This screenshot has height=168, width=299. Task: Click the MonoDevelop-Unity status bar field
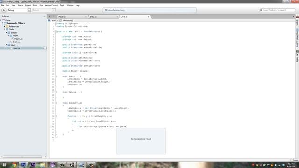149,10
